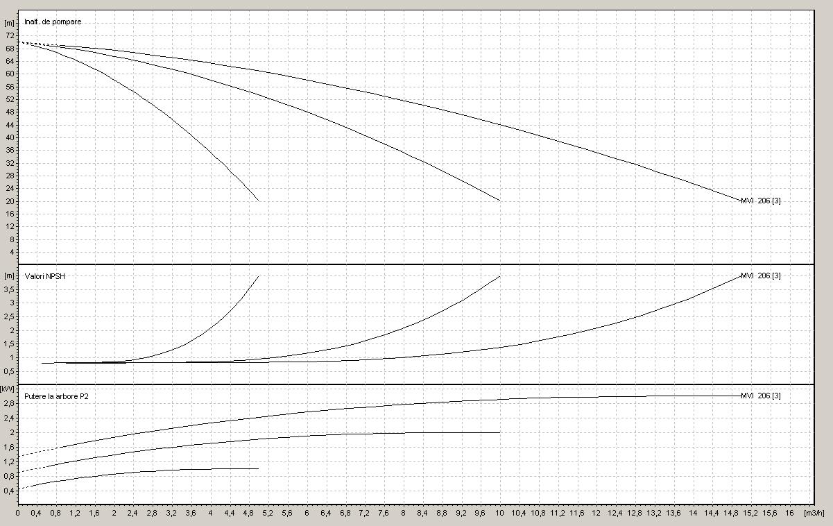Click the [kW] power unit label
The image size is (833, 526).
point(10,389)
